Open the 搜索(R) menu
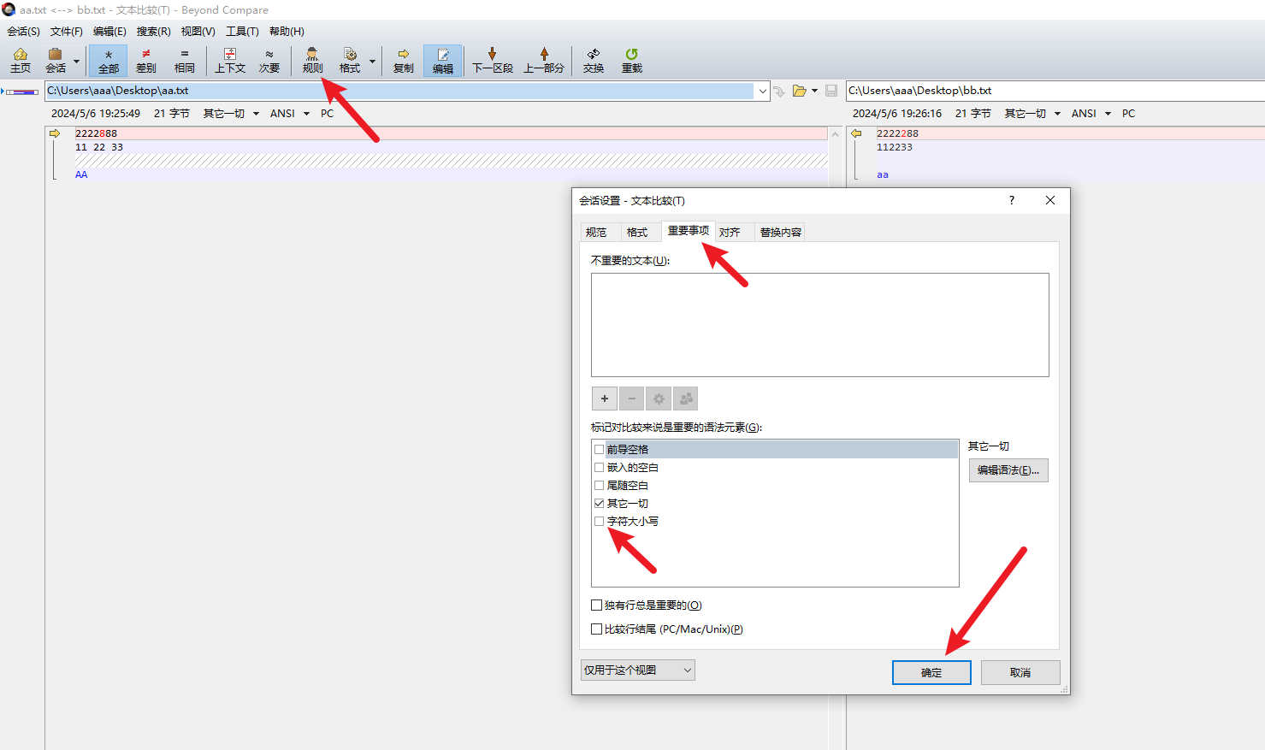 click(154, 32)
